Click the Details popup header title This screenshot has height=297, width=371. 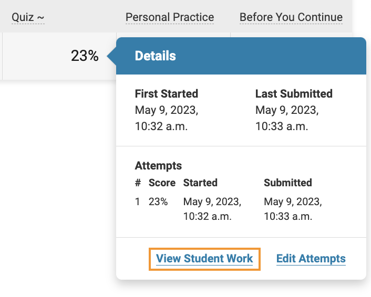(156, 56)
